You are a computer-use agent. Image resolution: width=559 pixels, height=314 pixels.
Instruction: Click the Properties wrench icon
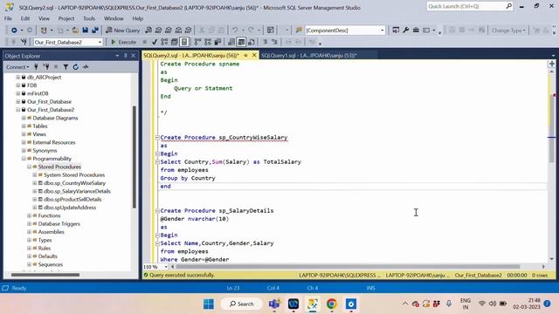(405, 31)
